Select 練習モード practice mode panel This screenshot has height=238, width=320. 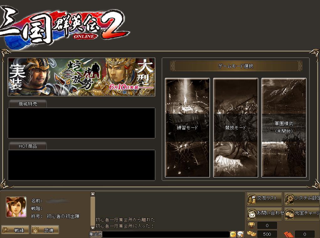(x=187, y=127)
